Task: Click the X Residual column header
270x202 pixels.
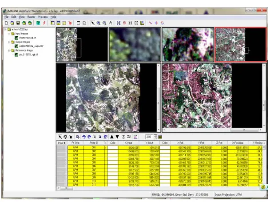Action: pyautogui.click(x=238, y=143)
